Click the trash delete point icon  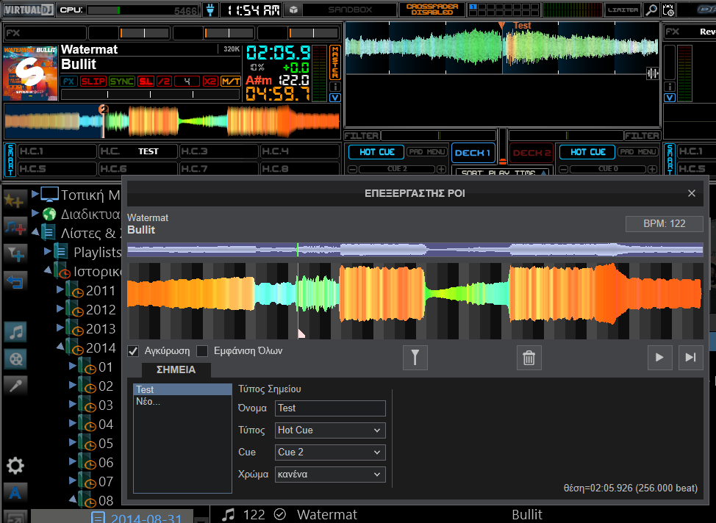pos(528,358)
